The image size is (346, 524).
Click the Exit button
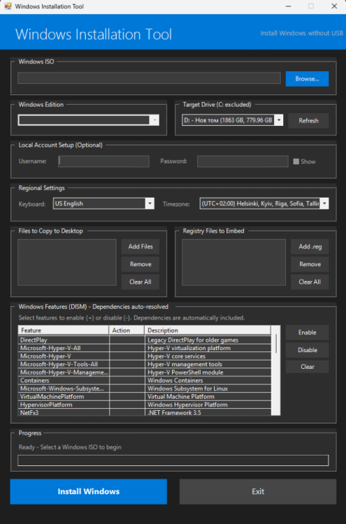258,491
